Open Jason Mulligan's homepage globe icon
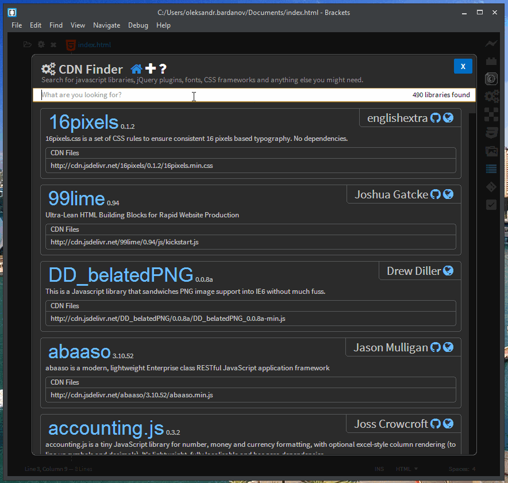This screenshot has height=483, width=508. [448, 347]
